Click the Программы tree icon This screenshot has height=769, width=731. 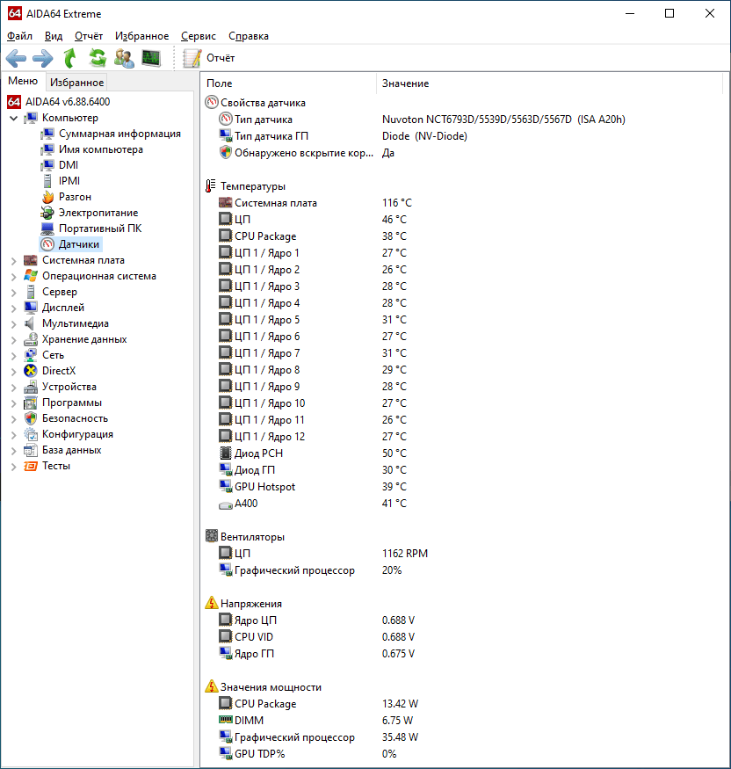pyautogui.click(x=31, y=403)
